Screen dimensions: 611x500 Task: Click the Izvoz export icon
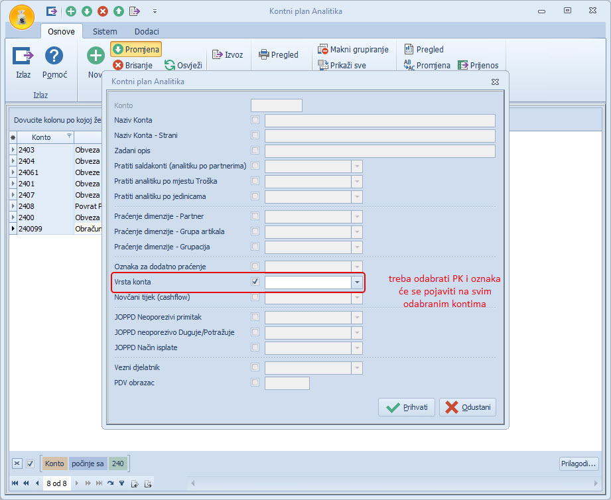pos(218,55)
